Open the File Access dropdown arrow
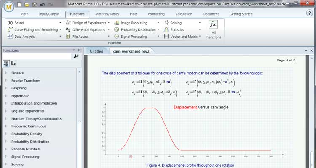316x168 pixels. [109, 37]
